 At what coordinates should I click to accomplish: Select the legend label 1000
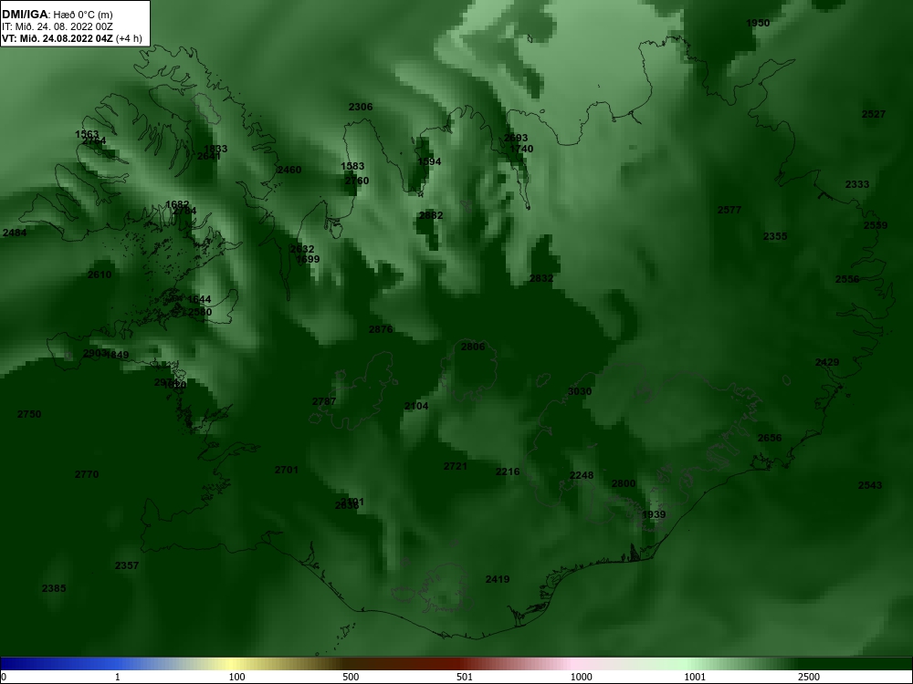point(581,677)
